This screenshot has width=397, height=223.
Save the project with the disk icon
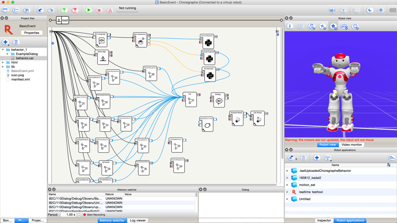[x=27, y=10]
